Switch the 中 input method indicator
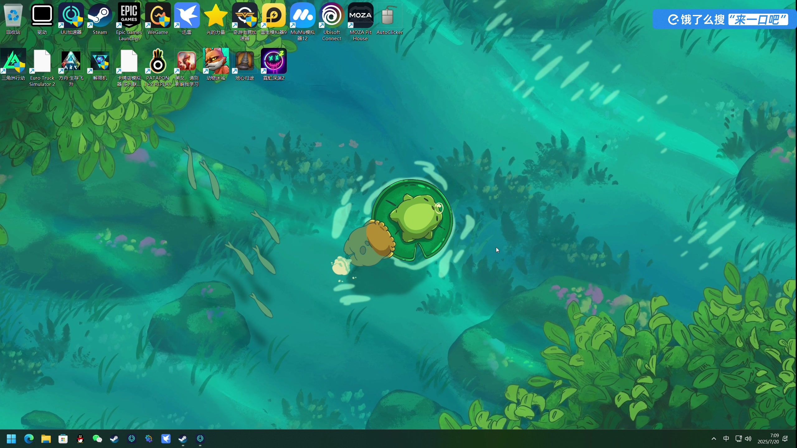The image size is (797, 448). [726, 439]
